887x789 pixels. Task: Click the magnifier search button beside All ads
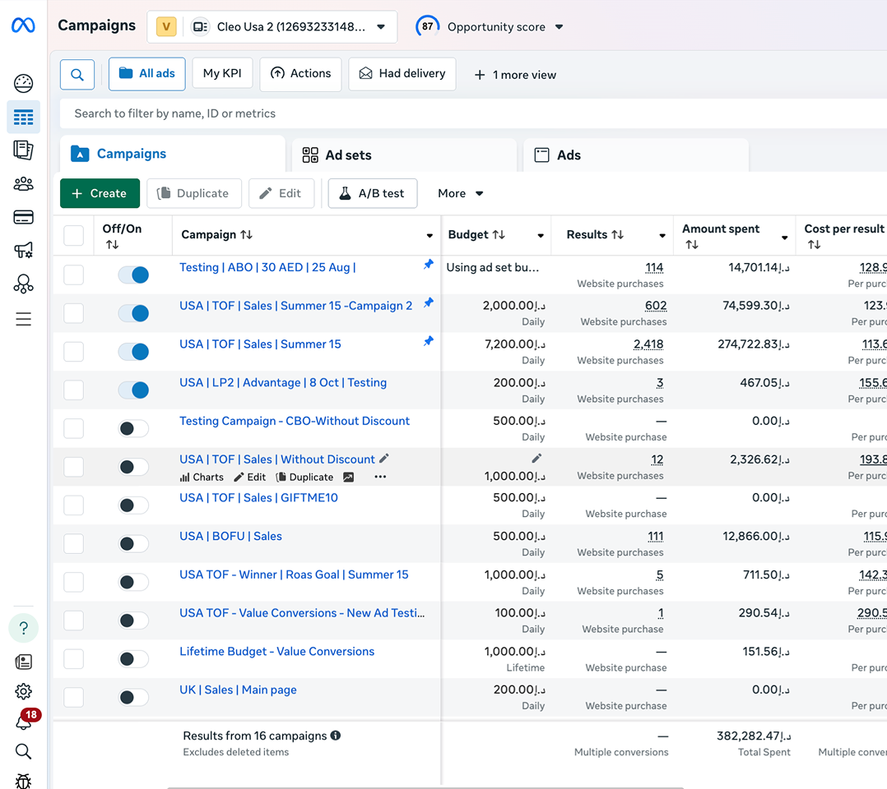77,74
